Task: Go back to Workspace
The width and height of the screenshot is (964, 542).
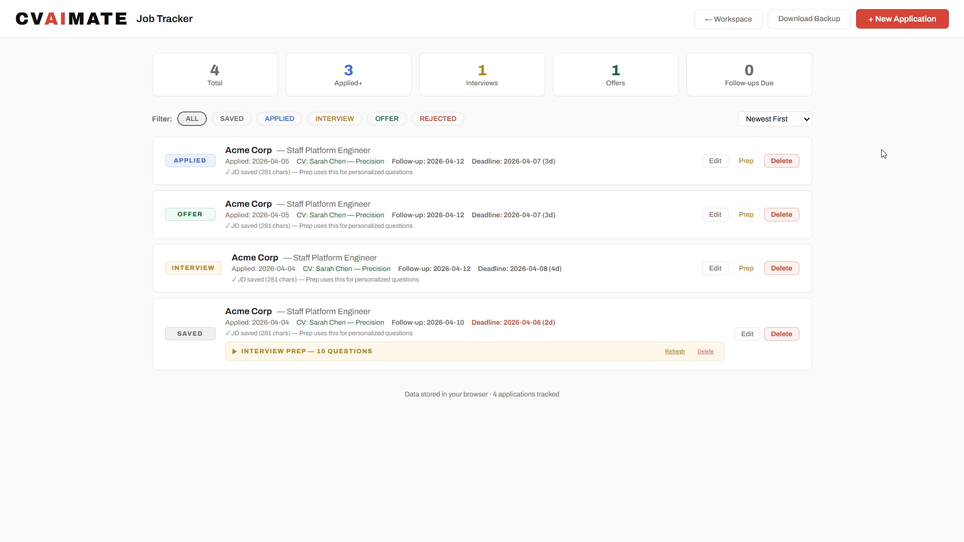Action: coord(728,19)
